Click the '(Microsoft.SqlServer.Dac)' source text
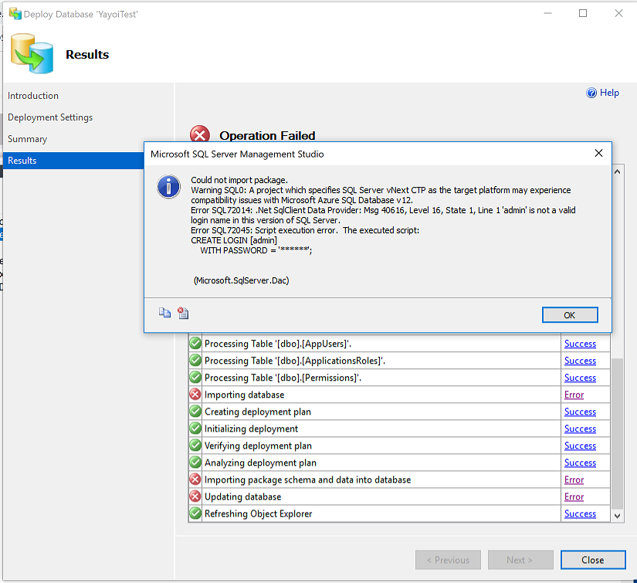 click(242, 280)
